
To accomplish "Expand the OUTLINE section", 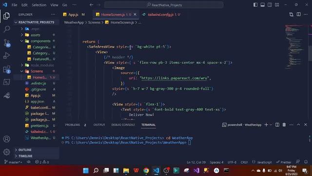I will point(37,150).
